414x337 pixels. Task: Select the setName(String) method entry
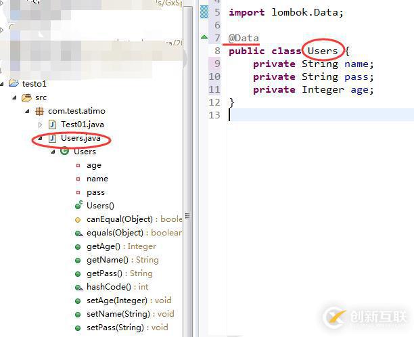[131, 314]
